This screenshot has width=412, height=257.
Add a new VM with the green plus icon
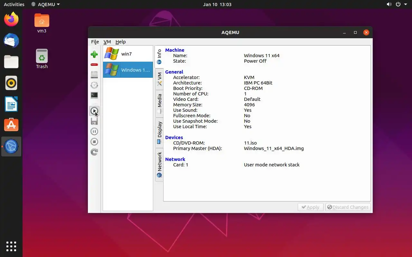[x=94, y=54]
